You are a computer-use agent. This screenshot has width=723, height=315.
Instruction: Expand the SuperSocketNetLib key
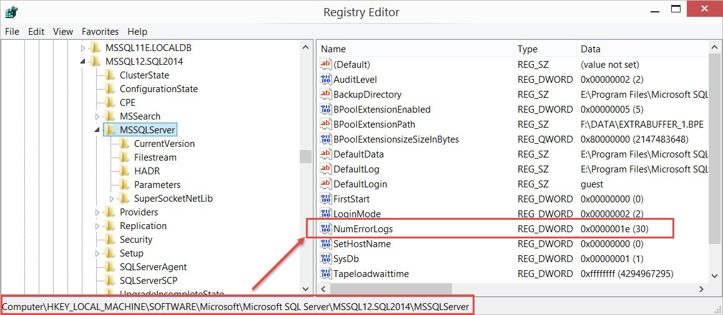click(112, 199)
